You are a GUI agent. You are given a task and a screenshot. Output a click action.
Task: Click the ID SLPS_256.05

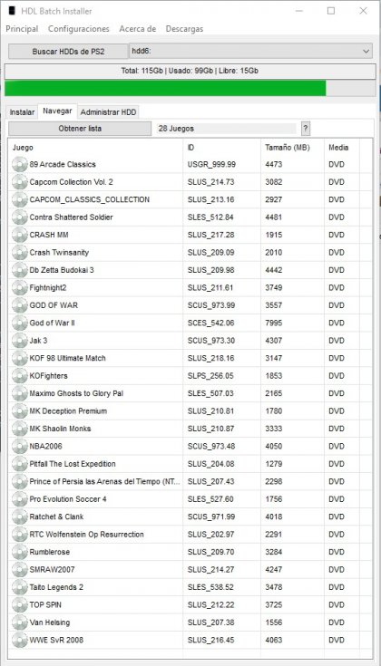(x=210, y=376)
